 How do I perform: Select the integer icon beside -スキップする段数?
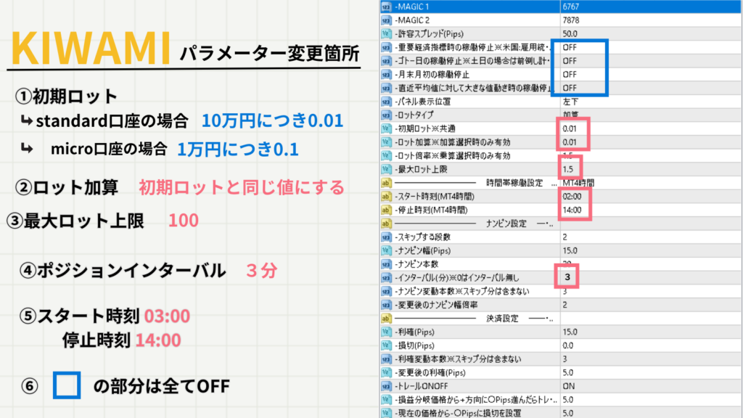pyautogui.click(x=386, y=237)
